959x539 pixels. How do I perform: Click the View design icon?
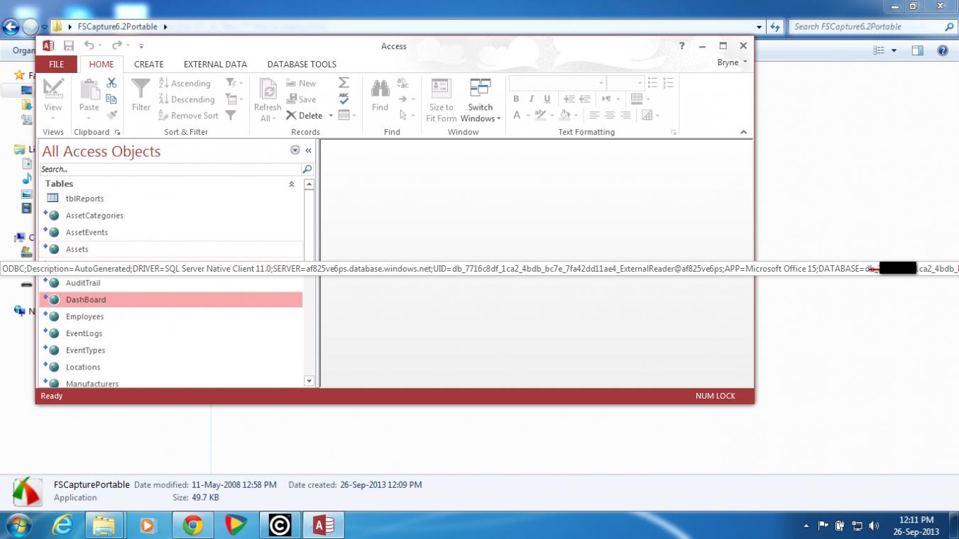point(53,89)
